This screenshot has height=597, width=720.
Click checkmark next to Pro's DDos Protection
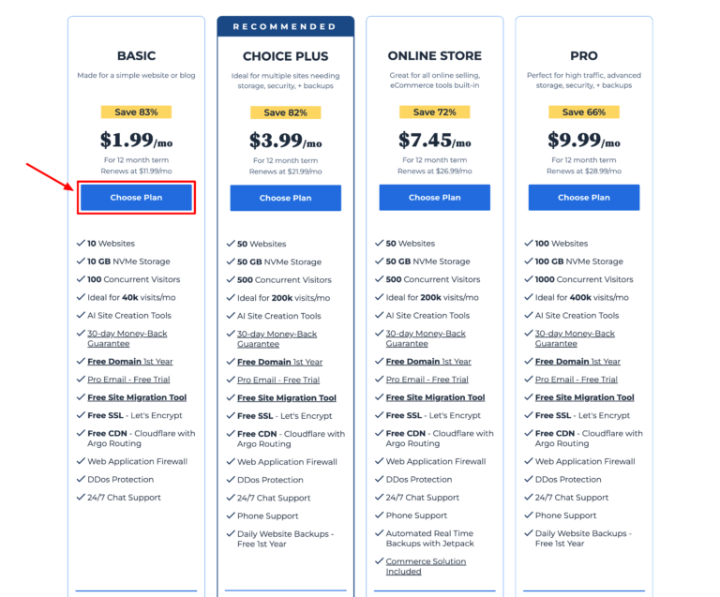529,480
